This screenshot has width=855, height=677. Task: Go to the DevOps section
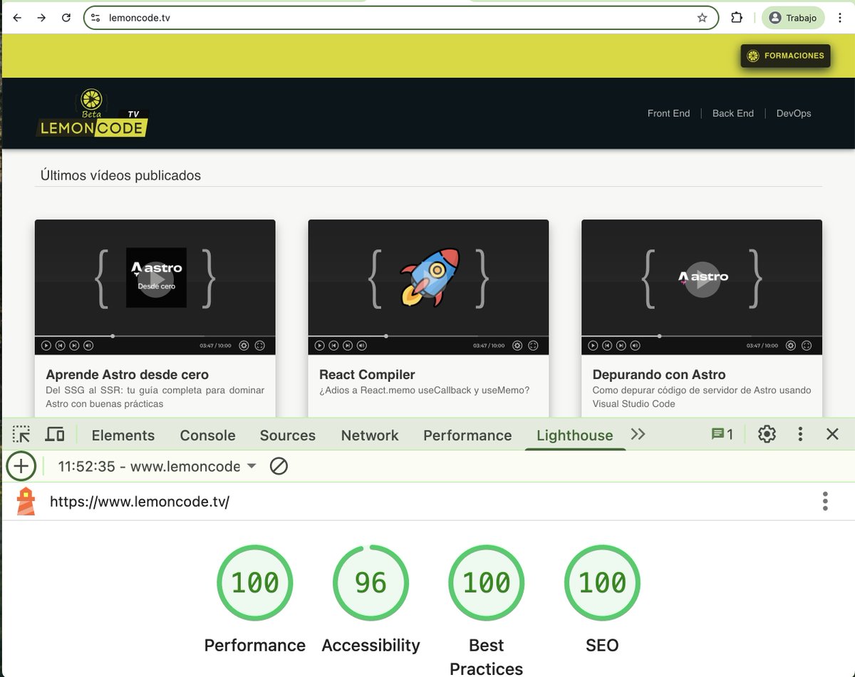794,113
